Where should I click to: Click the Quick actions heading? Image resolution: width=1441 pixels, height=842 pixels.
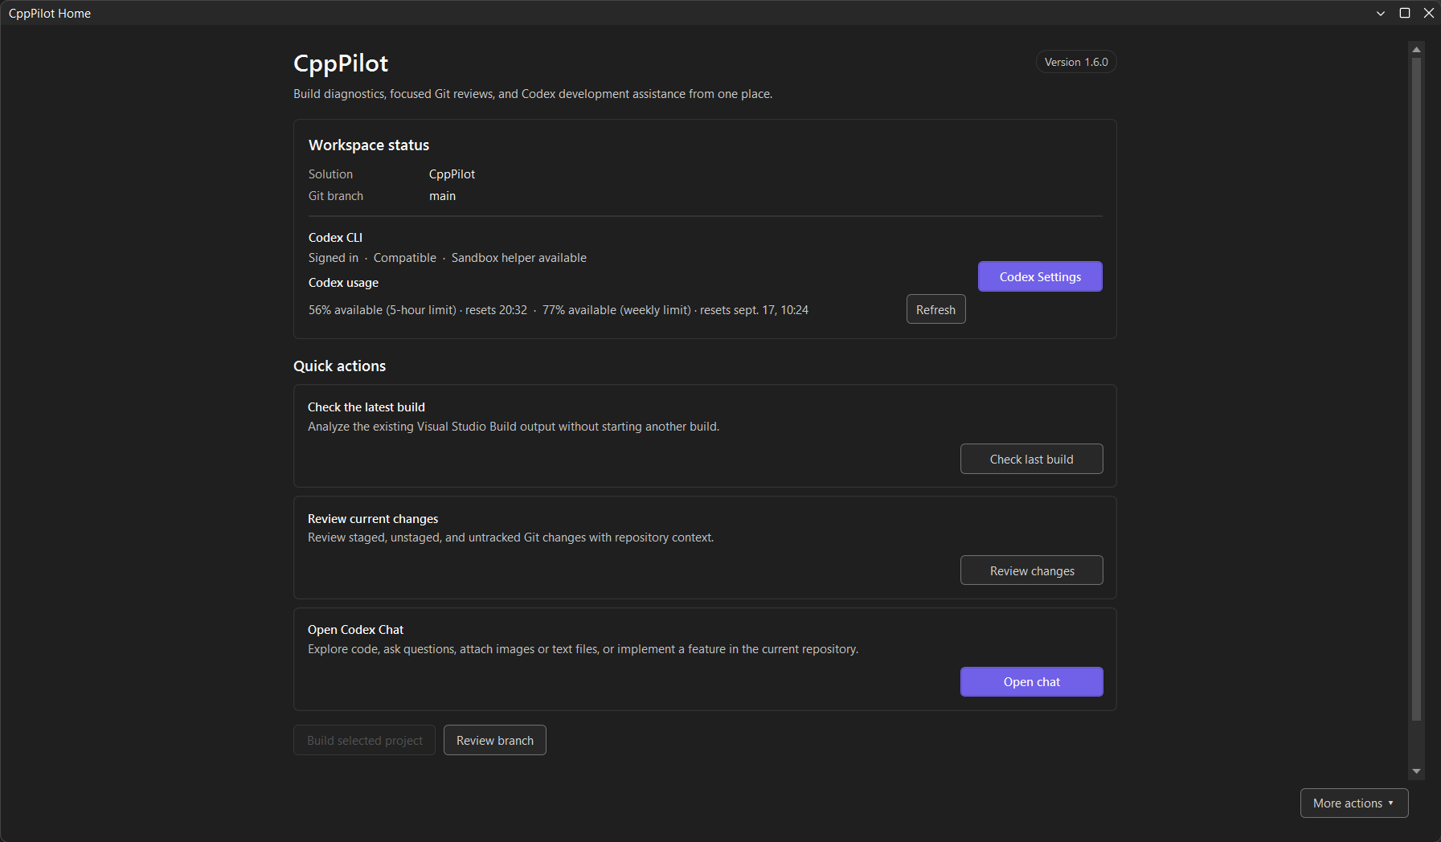[339, 366]
